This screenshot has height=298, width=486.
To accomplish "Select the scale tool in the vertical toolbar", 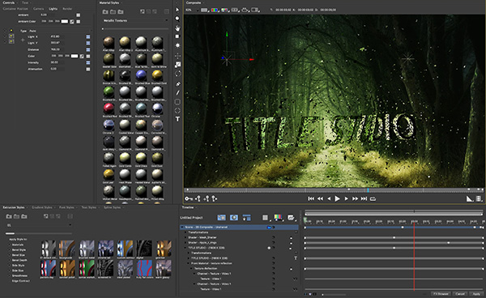I will pos(177,65).
